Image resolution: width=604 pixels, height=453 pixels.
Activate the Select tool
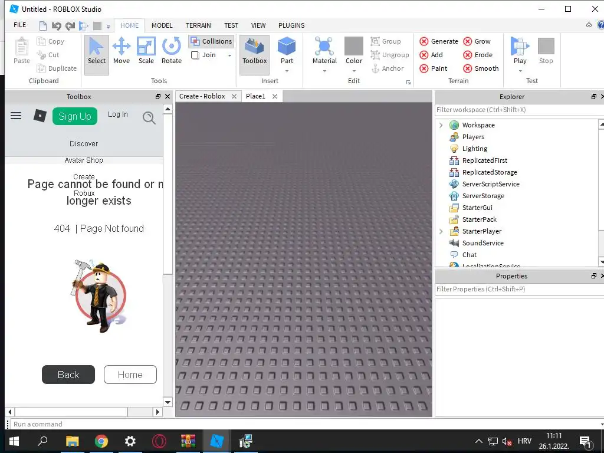96,55
